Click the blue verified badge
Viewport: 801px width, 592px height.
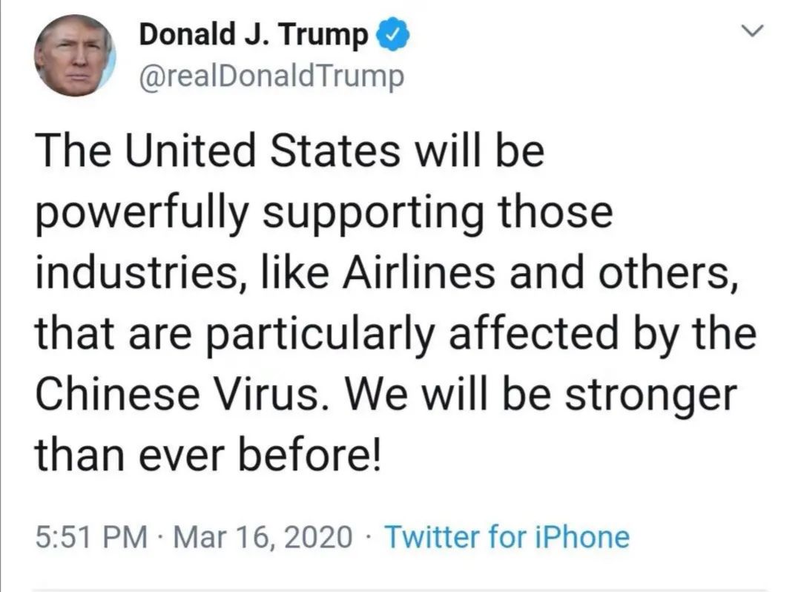pos(392,35)
